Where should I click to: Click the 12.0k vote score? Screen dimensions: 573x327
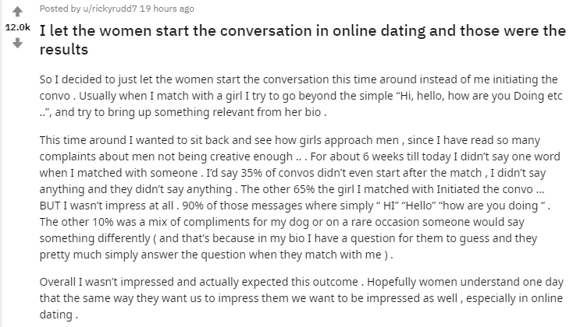point(17,27)
